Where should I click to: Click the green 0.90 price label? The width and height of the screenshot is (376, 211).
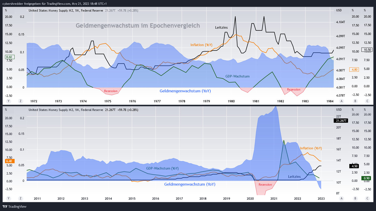tap(367, 178)
